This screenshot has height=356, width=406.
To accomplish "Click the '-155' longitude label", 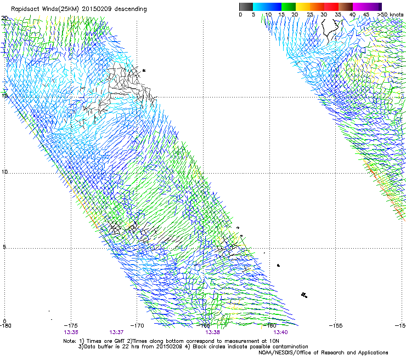I will coord(336,326).
